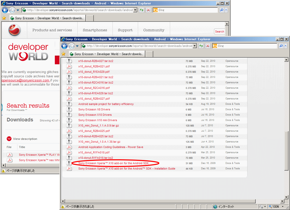Go forward in the front browser window
Image resolution: width=290 pixels, height=210 pixels.
71,46
